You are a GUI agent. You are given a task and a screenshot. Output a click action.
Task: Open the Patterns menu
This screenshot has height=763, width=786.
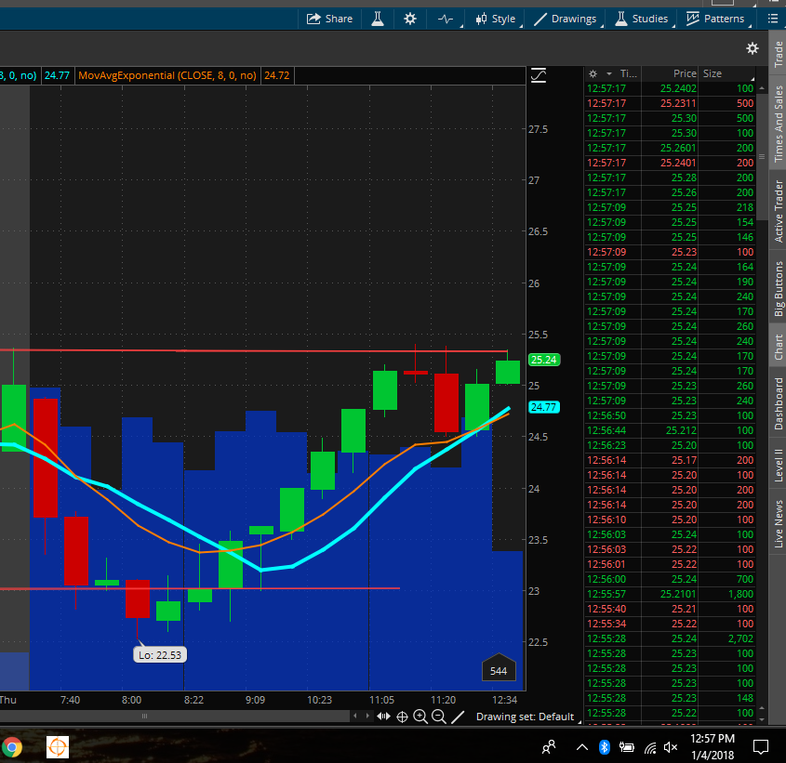coord(715,19)
